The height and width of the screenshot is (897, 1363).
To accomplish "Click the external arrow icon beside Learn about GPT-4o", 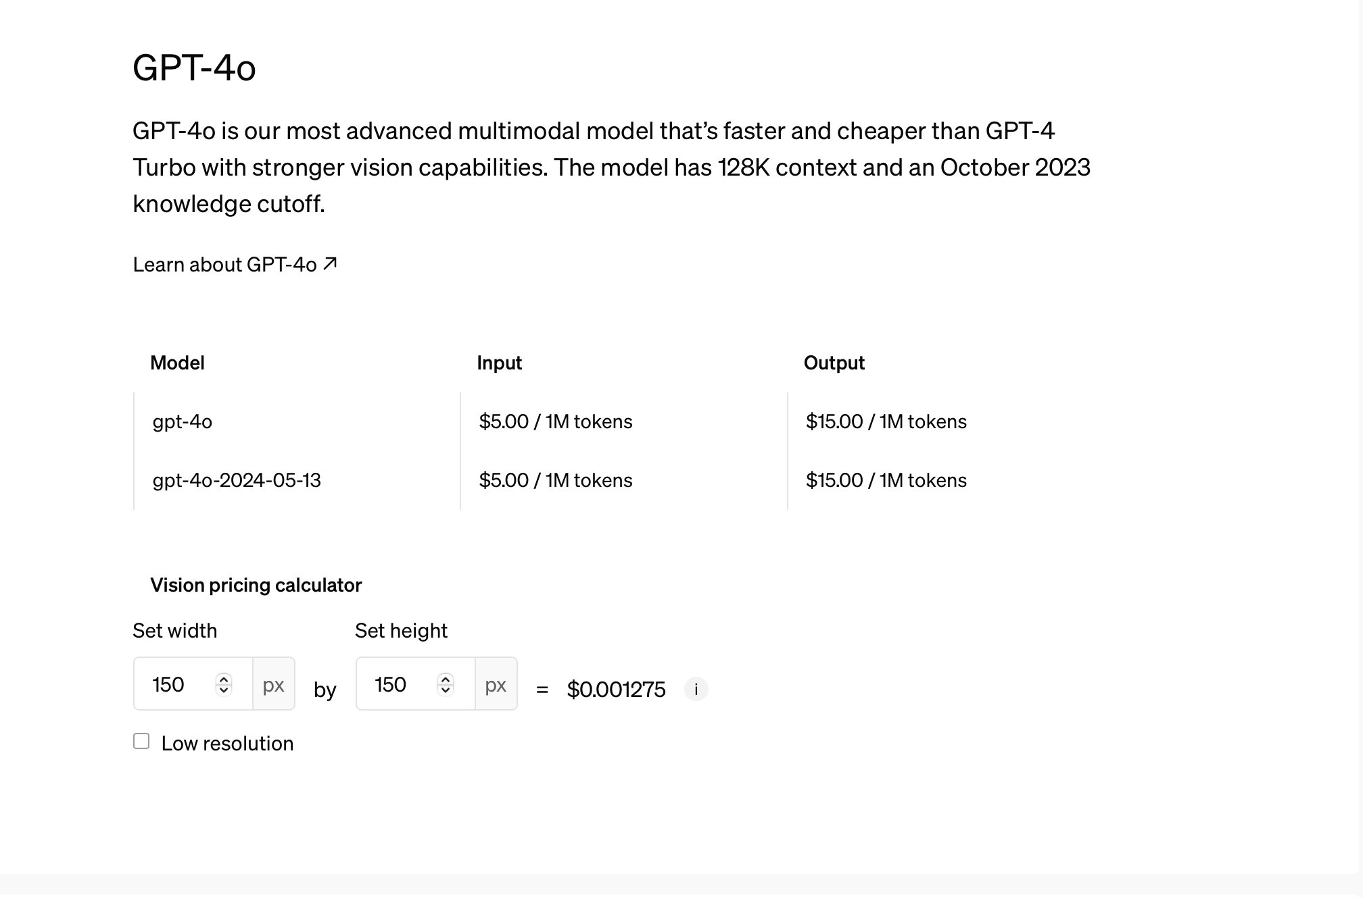I will pyautogui.click(x=330, y=263).
